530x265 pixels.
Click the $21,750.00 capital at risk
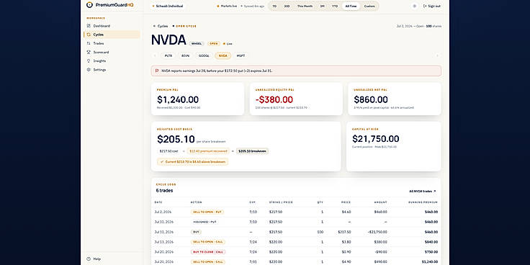pyautogui.click(x=375, y=139)
